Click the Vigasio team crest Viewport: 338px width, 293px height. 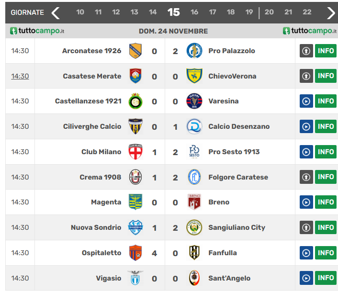[135, 278]
